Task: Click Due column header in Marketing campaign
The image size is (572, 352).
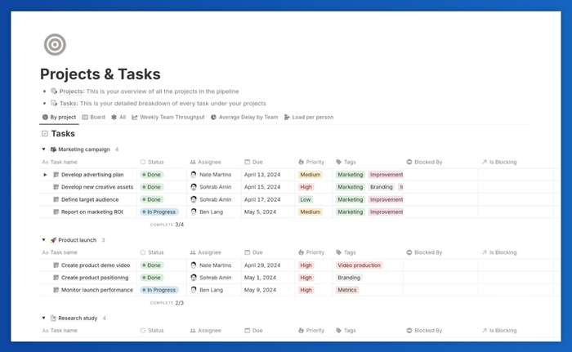Action: point(253,162)
